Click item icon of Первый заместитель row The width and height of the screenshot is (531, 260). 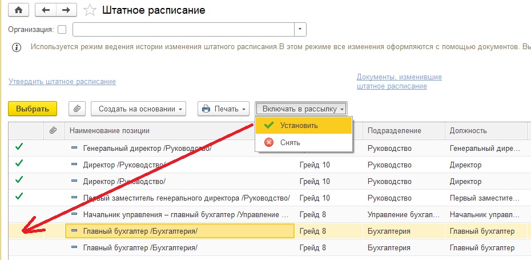[74, 198]
